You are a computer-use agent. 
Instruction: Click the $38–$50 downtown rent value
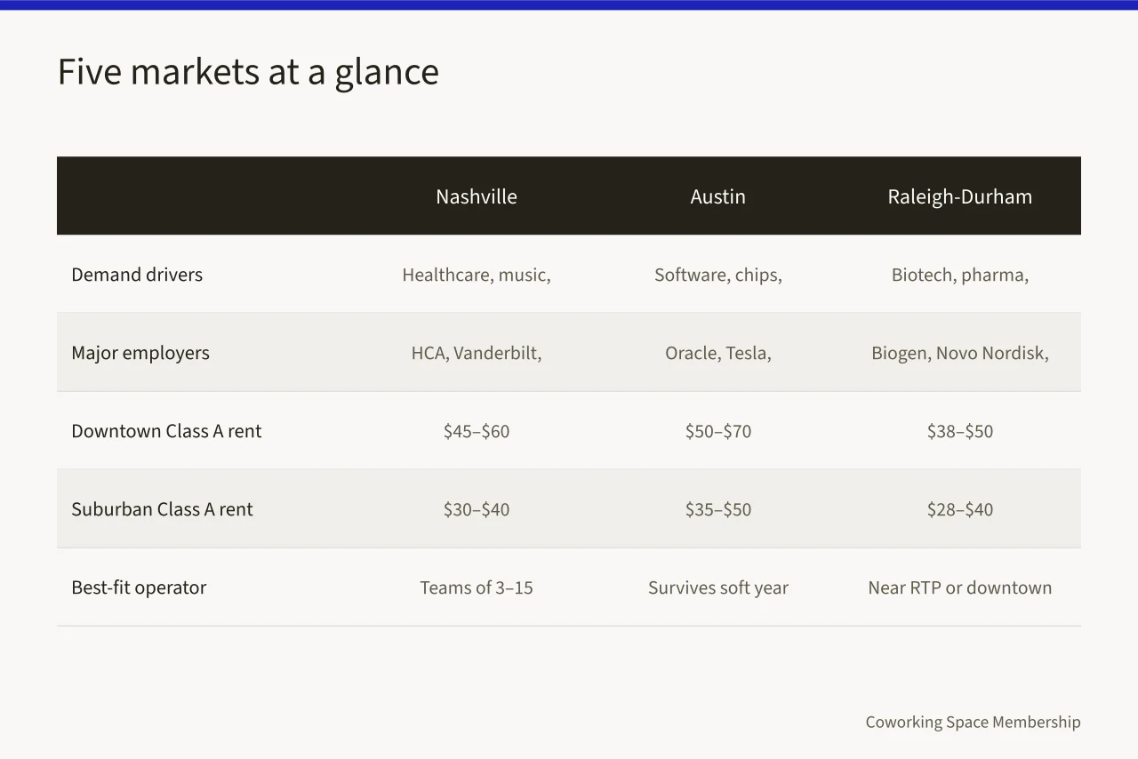960,431
